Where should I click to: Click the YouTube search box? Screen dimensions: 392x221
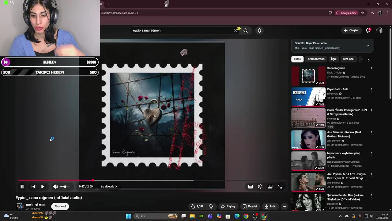182,30
